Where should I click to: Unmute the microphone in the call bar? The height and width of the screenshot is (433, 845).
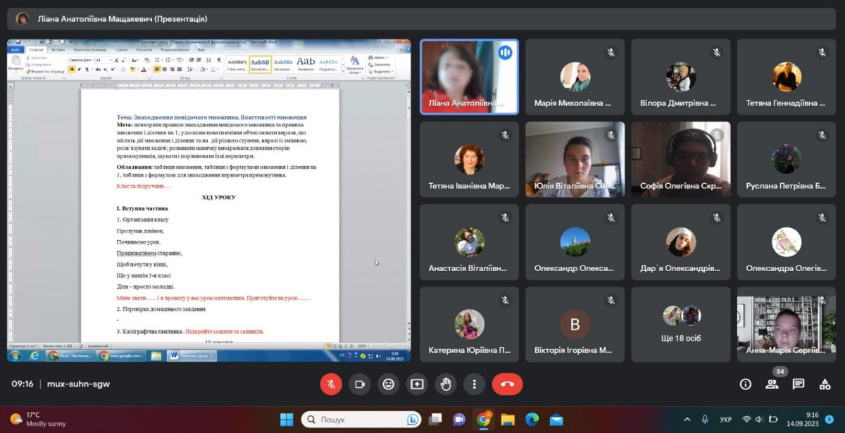pyautogui.click(x=331, y=384)
